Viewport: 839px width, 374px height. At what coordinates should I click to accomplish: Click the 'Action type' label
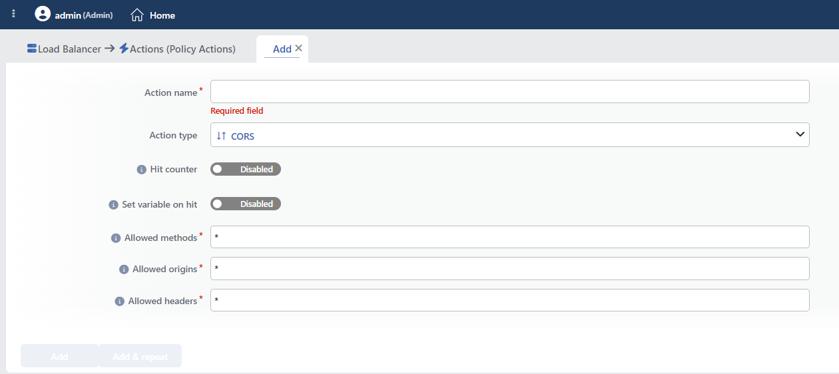pos(173,135)
